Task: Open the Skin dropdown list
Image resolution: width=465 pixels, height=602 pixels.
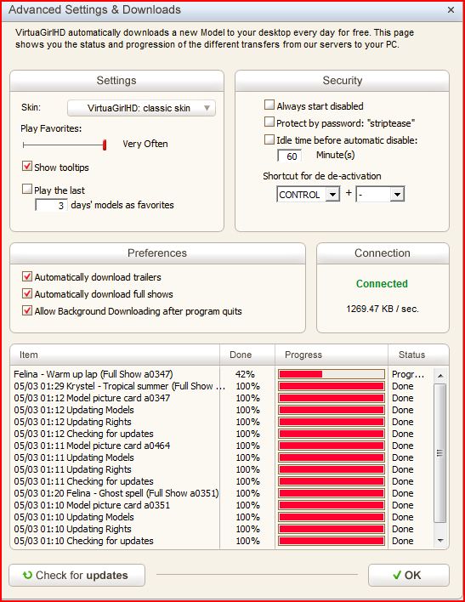Action: point(141,108)
